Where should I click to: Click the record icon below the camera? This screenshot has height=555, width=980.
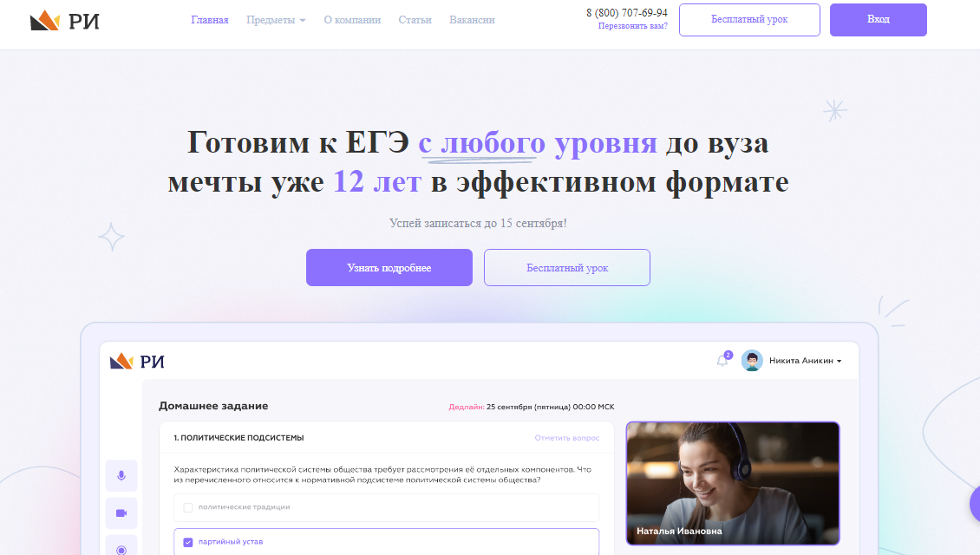121,548
